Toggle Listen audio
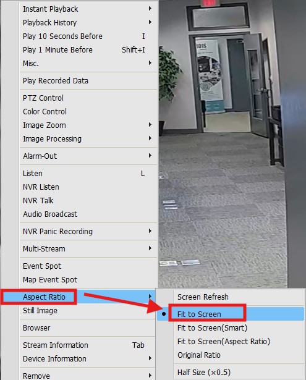 pos(88,173)
